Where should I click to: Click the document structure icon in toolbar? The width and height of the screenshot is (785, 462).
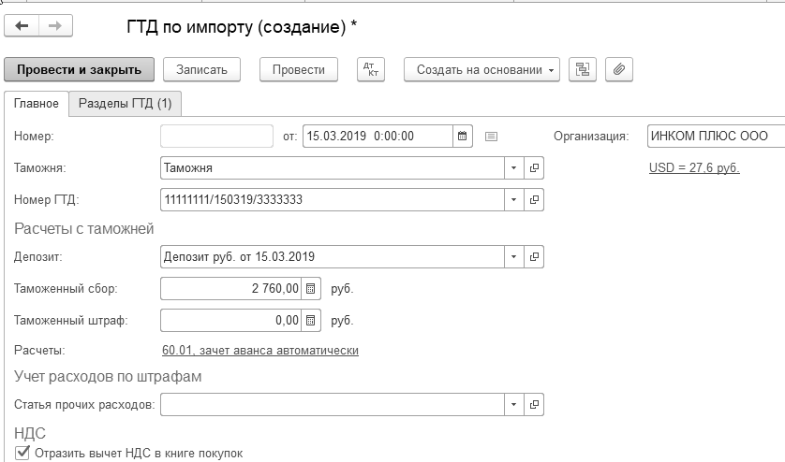(583, 69)
